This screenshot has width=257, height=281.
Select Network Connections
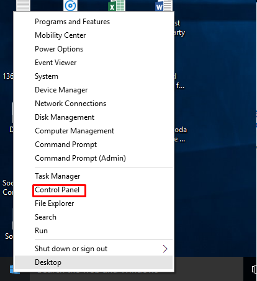(x=70, y=104)
